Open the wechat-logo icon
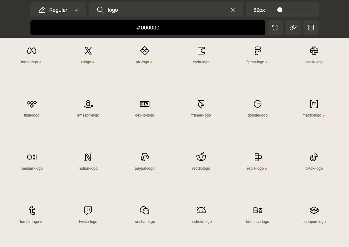Screen dimensions: 349x247 (x=145, y=210)
